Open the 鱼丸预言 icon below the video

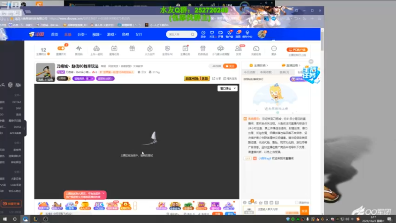85,206
